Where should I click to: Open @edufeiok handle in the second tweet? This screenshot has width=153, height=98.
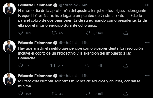(x=68, y=43)
